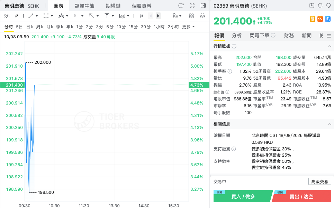This screenshot has height=208, width=334.
Task: Click the play forward right arrow
Action: (x=158, y=16)
